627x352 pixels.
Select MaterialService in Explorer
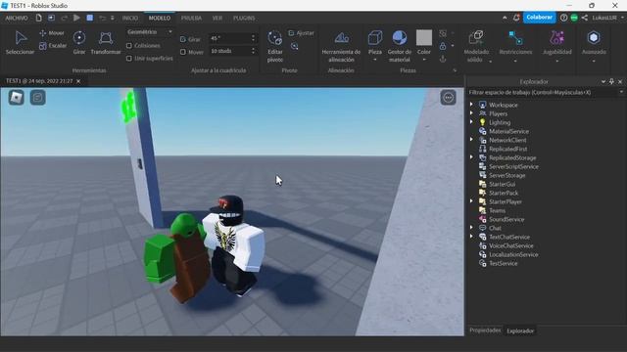click(x=508, y=131)
